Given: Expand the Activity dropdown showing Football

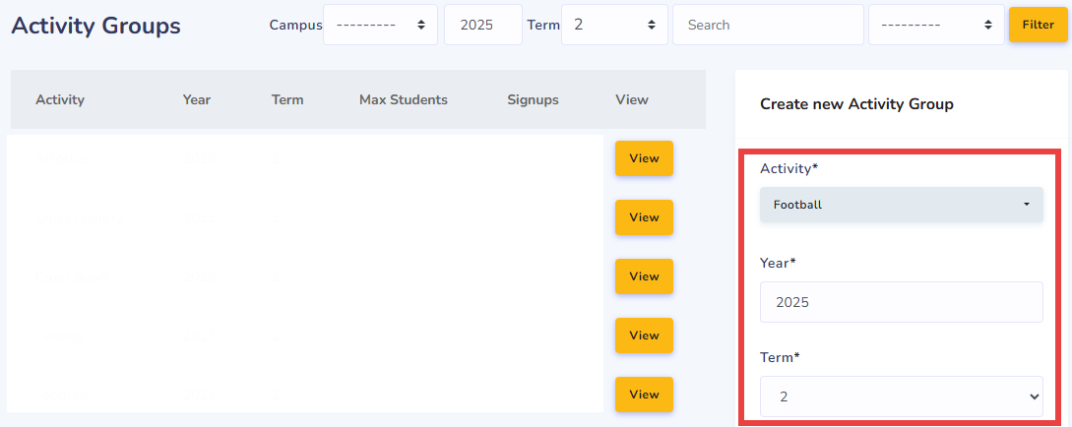Looking at the screenshot, I should (x=901, y=205).
